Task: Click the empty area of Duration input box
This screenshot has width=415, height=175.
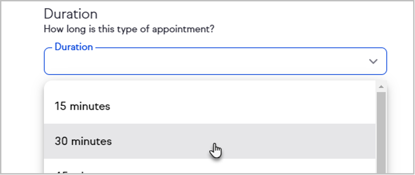Action: tap(207, 61)
